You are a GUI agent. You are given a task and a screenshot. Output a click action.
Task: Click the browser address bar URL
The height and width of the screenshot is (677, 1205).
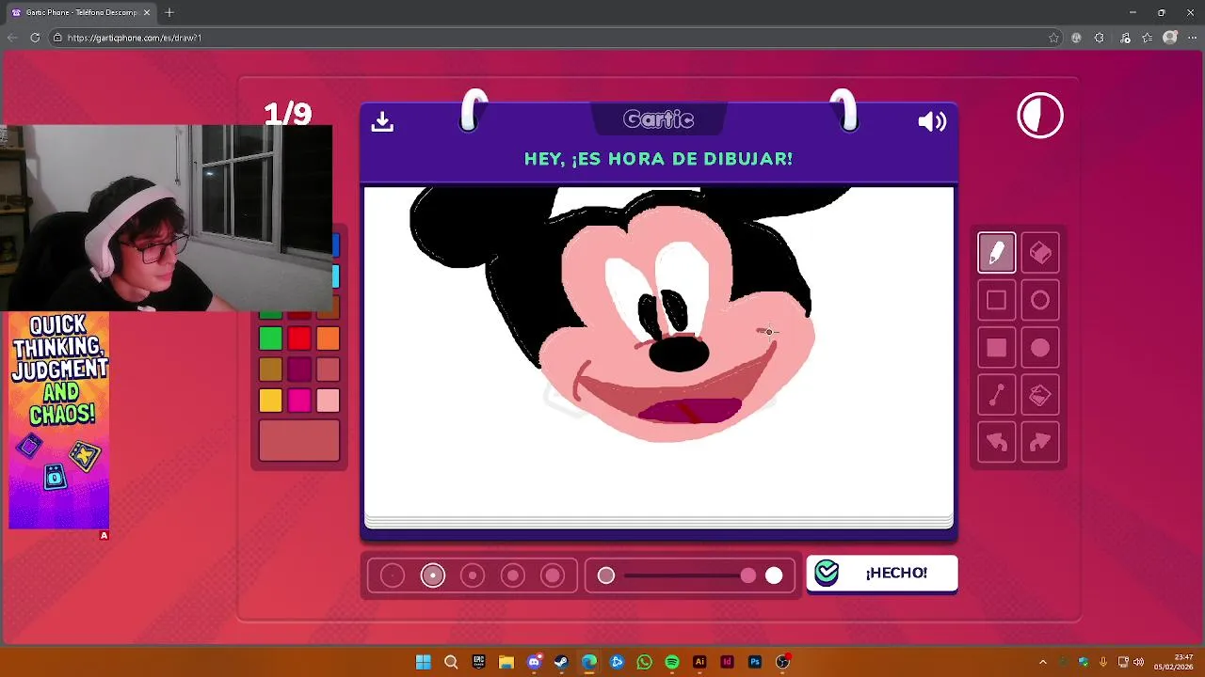click(x=134, y=38)
